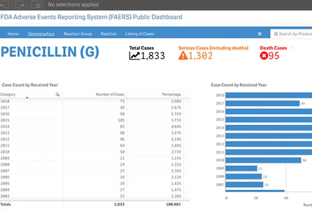
Task: Select the 2017 row in the table
Action: pyautogui.click(x=95, y=108)
